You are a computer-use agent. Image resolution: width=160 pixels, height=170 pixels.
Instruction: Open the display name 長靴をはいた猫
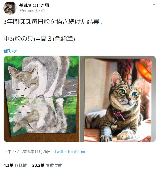pos(34,5)
